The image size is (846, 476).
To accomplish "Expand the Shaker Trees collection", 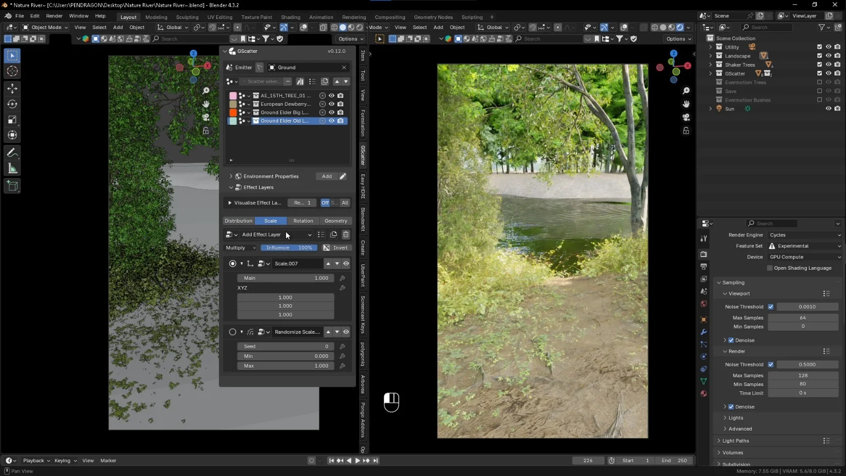I will click(x=711, y=64).
